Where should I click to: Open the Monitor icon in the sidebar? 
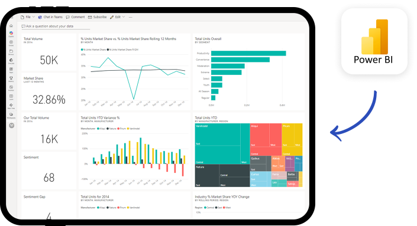coord(11,88)
